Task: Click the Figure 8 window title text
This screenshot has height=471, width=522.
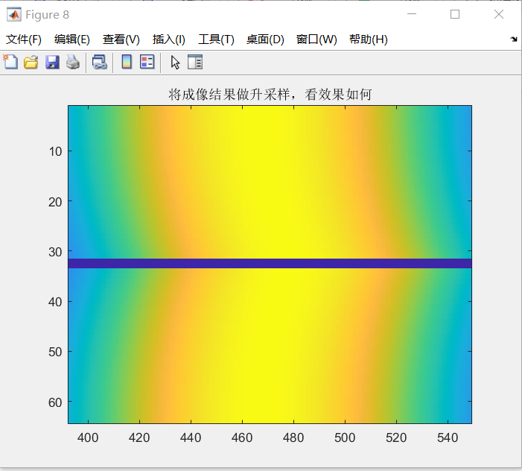Action: pyautogui.click(x=47, y=15)
